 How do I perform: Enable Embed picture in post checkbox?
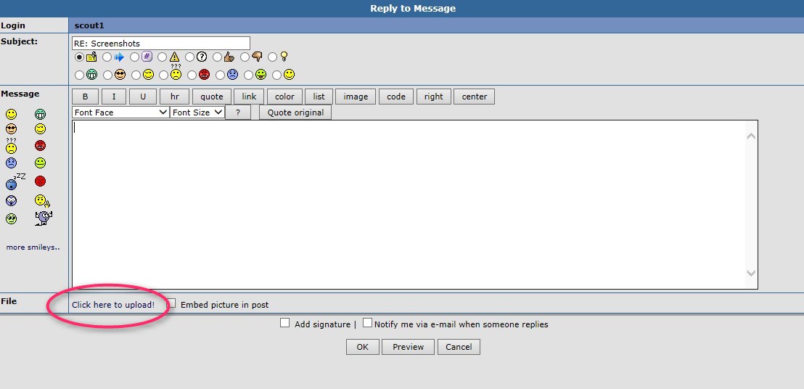[172, 303]
